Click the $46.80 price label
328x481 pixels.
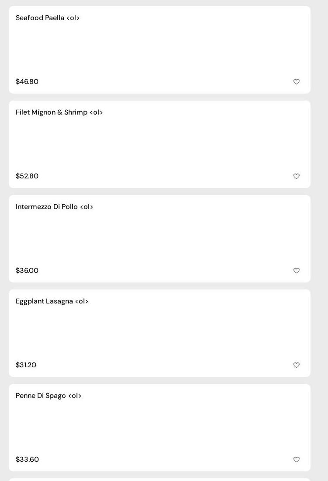point(27,82)
